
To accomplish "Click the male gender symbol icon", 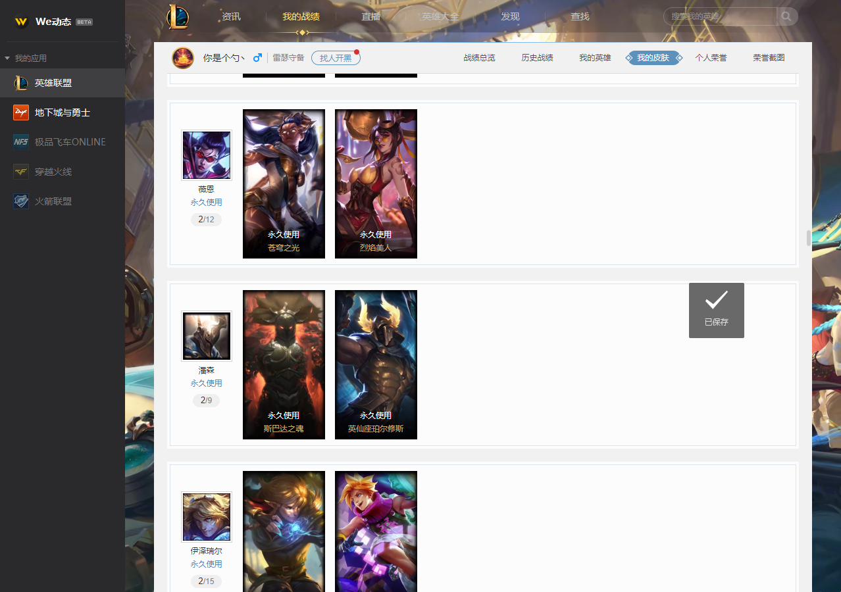I will tap(257, 58).
